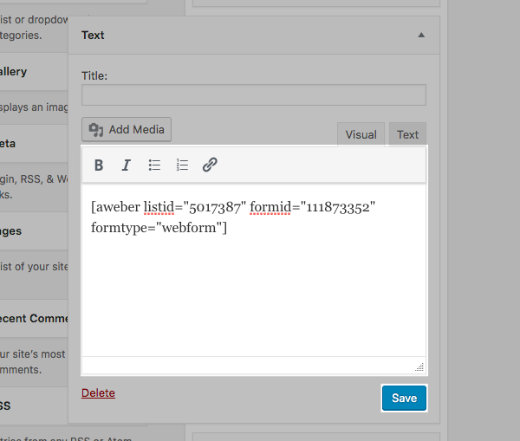
Task: Select the Recent Comments widget
Action: 35,318
